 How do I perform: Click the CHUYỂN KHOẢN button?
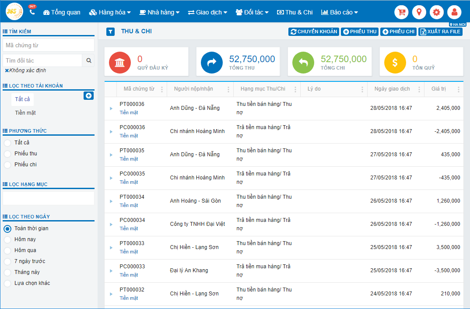pyautogui.click(x=313, y=32)
